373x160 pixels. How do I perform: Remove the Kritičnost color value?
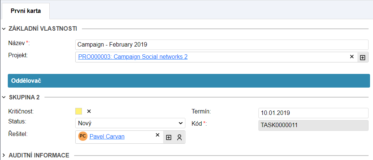[89, 111]
